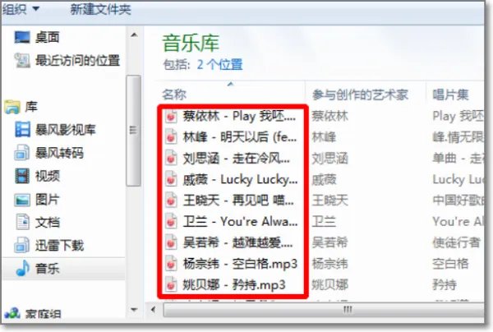493x332 pixels.
Task: Select file name 蔡依林 - Play 我呸
Action: [x=239, y=116]
